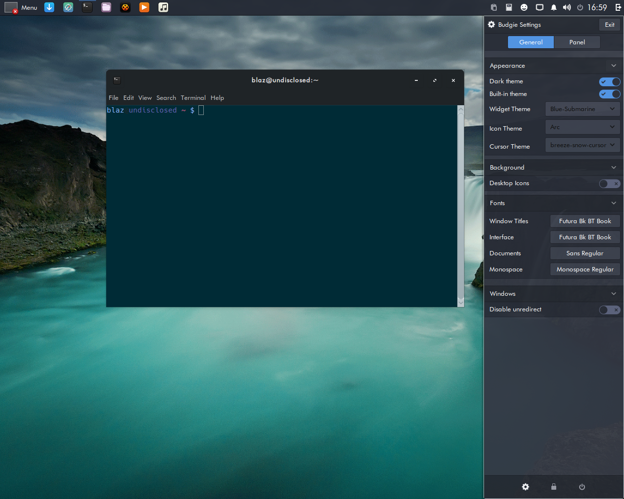Screen dimensions: 624x499
Task: Close the terminal window
Action: tap(453, 80)
